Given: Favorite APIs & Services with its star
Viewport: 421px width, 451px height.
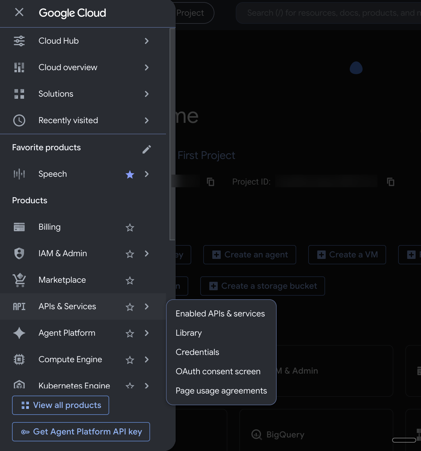Looking at the screenshot, I should point(130,307).
